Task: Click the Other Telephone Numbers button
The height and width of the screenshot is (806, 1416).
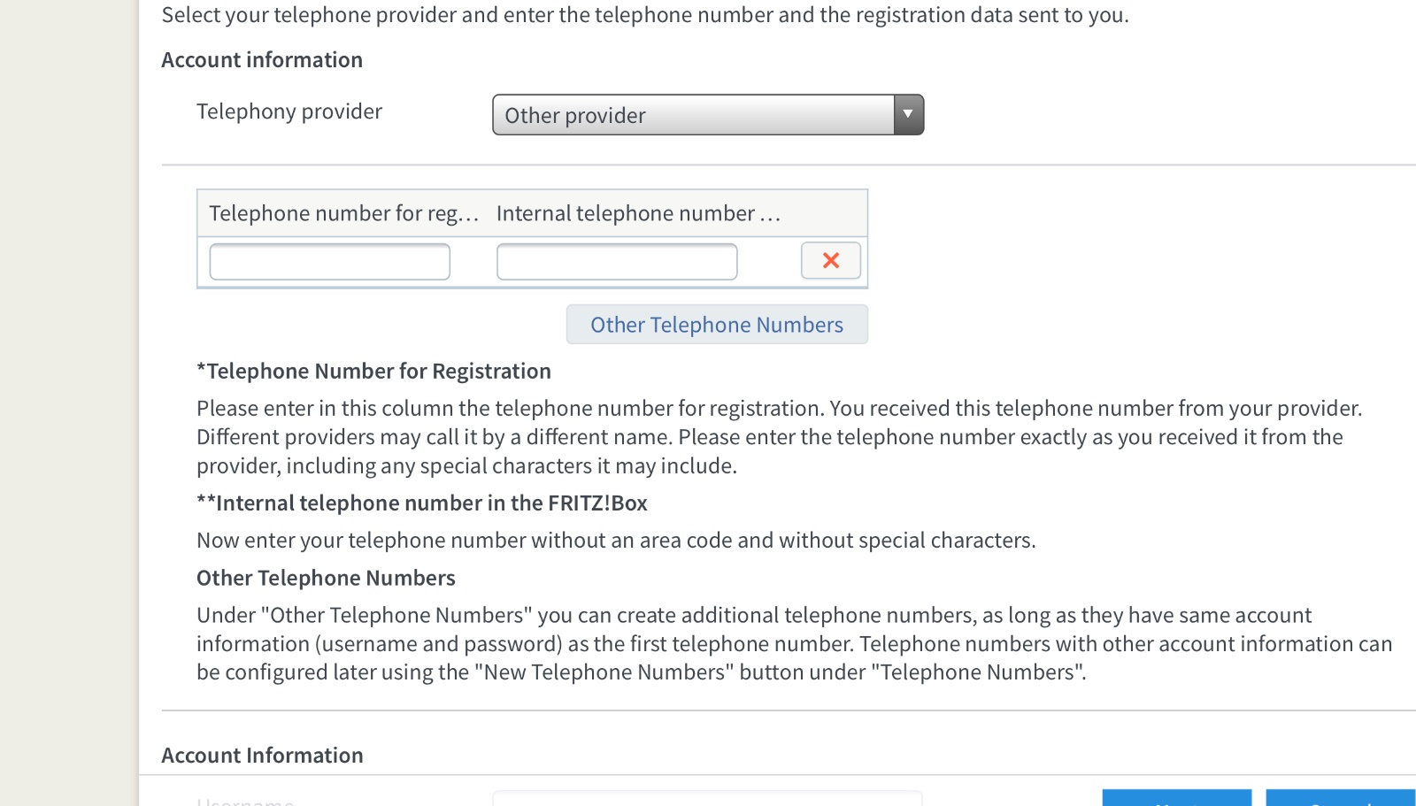Action: (717, 325)
